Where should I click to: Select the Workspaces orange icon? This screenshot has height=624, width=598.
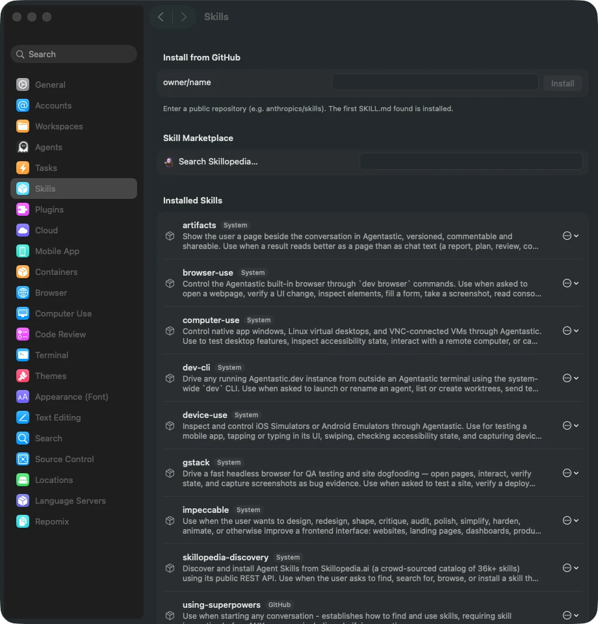point(23,126)
